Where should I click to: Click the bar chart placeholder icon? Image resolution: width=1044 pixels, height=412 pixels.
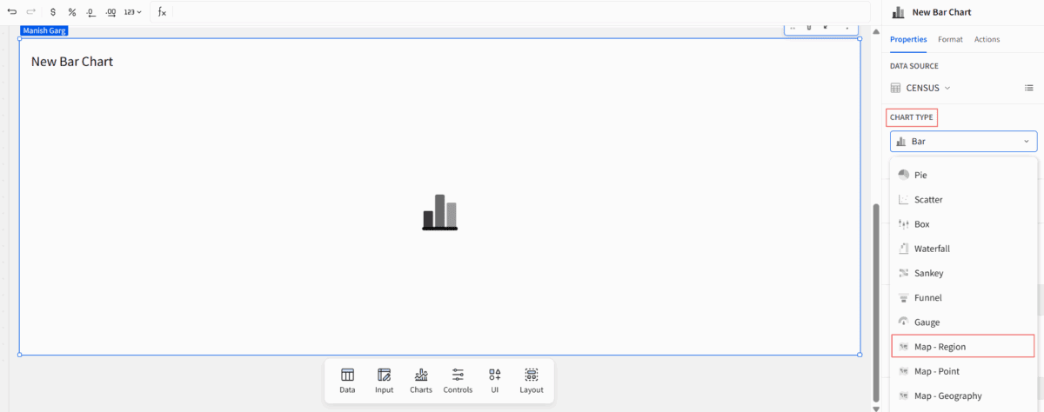(x=439, y=212)
